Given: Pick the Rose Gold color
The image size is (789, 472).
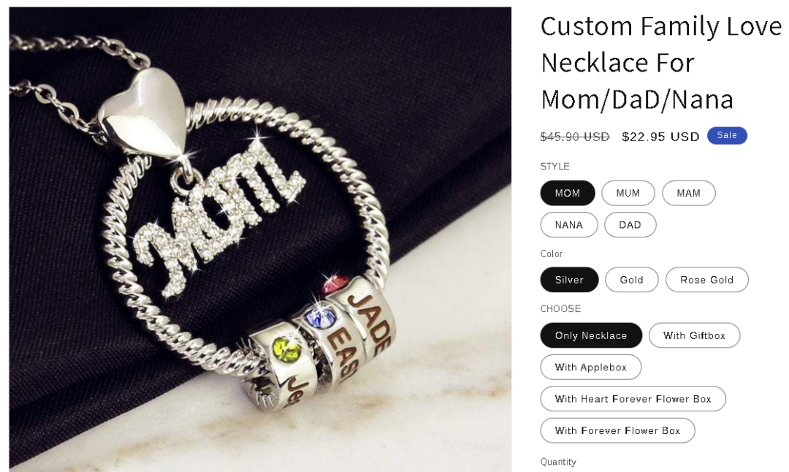Looking at the screenshot, I should point(706,280).
